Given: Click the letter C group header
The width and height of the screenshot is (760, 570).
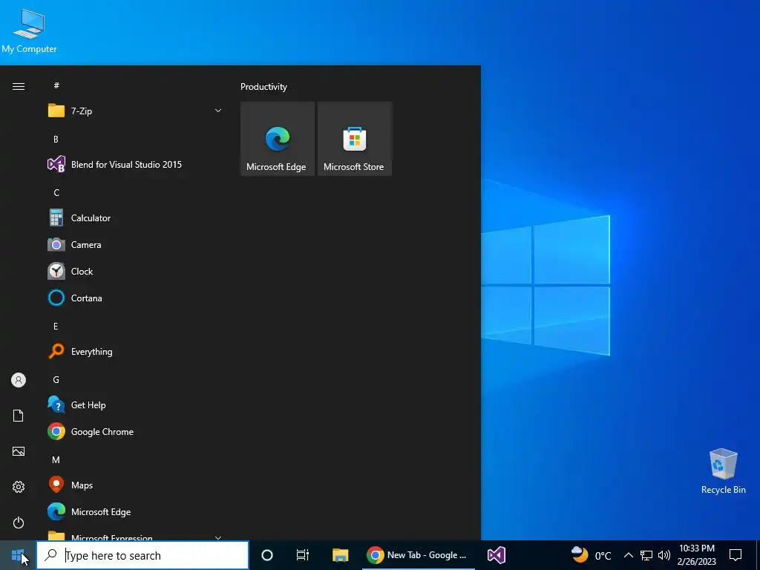Looking at the screenshot, I should 56,192.
